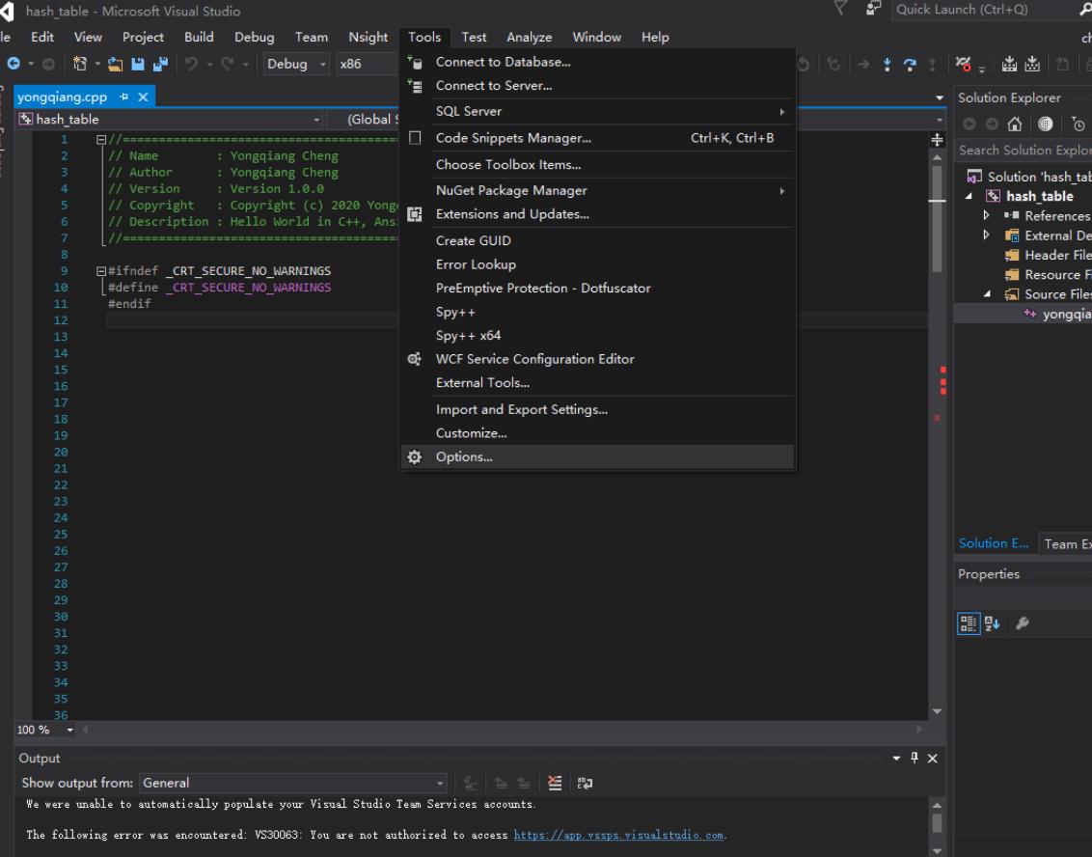Click the Step Into debugging icon

(x=887, y=64)
